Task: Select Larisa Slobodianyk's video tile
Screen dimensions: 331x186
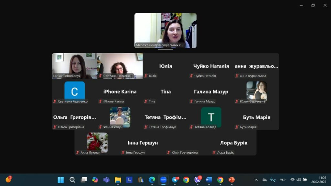Action: 74,66
